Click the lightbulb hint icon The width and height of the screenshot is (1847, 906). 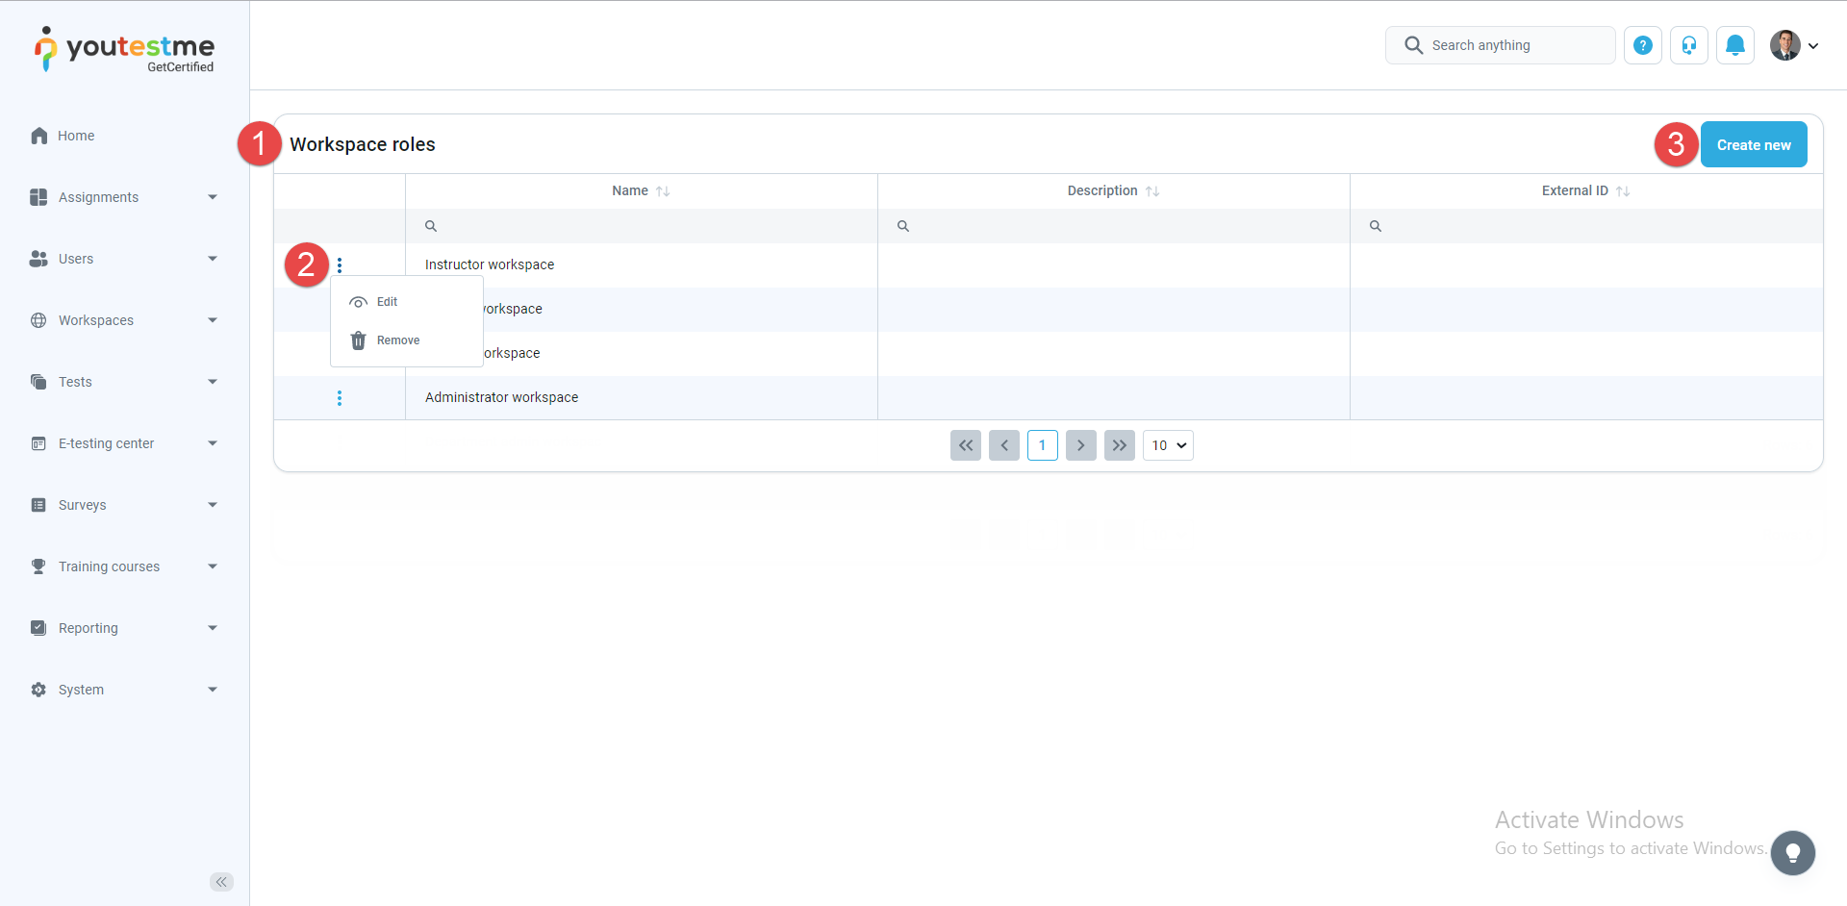(x=1793, y=853)
